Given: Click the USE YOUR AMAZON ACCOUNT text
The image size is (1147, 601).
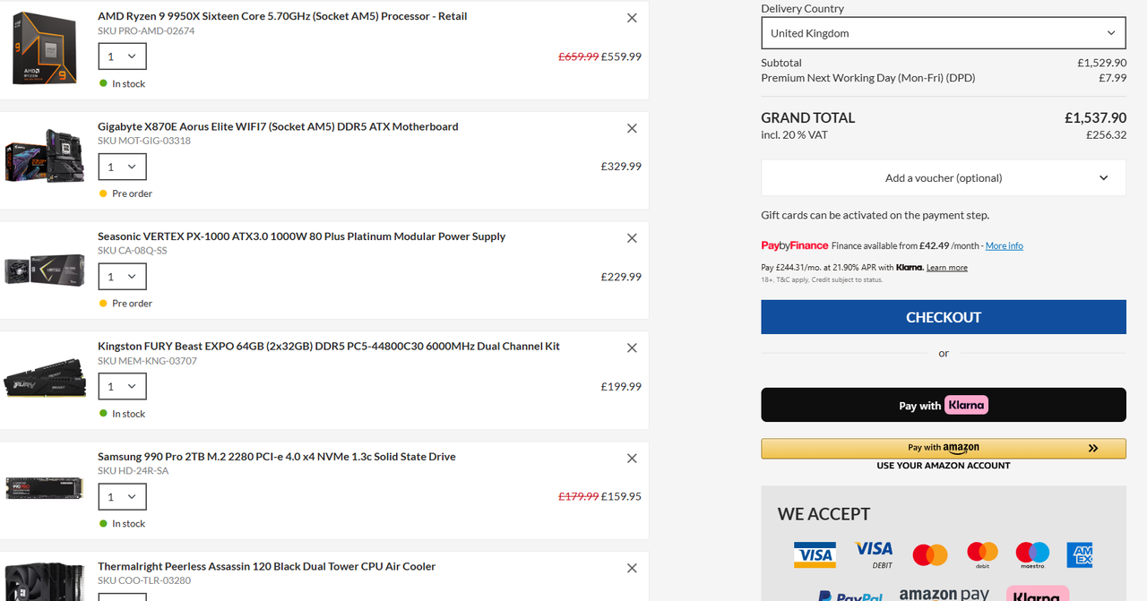Looking at the screenshot, I should (x=944, y=466).
